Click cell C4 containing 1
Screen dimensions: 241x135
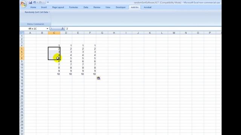click(54, 46)
